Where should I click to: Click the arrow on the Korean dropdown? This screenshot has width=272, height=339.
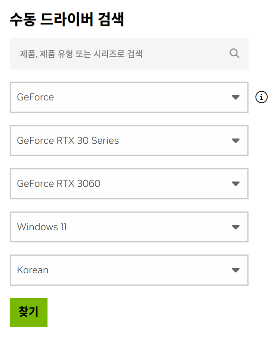[x=235, y=270]
